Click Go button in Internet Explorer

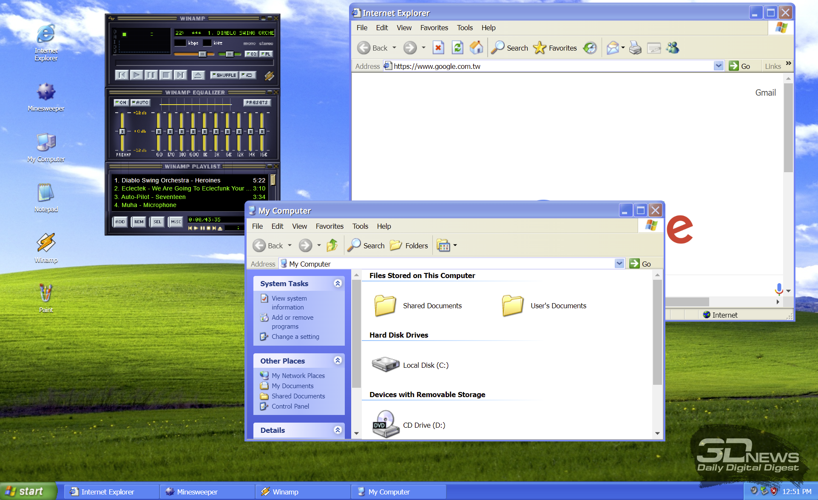point(739,66)
